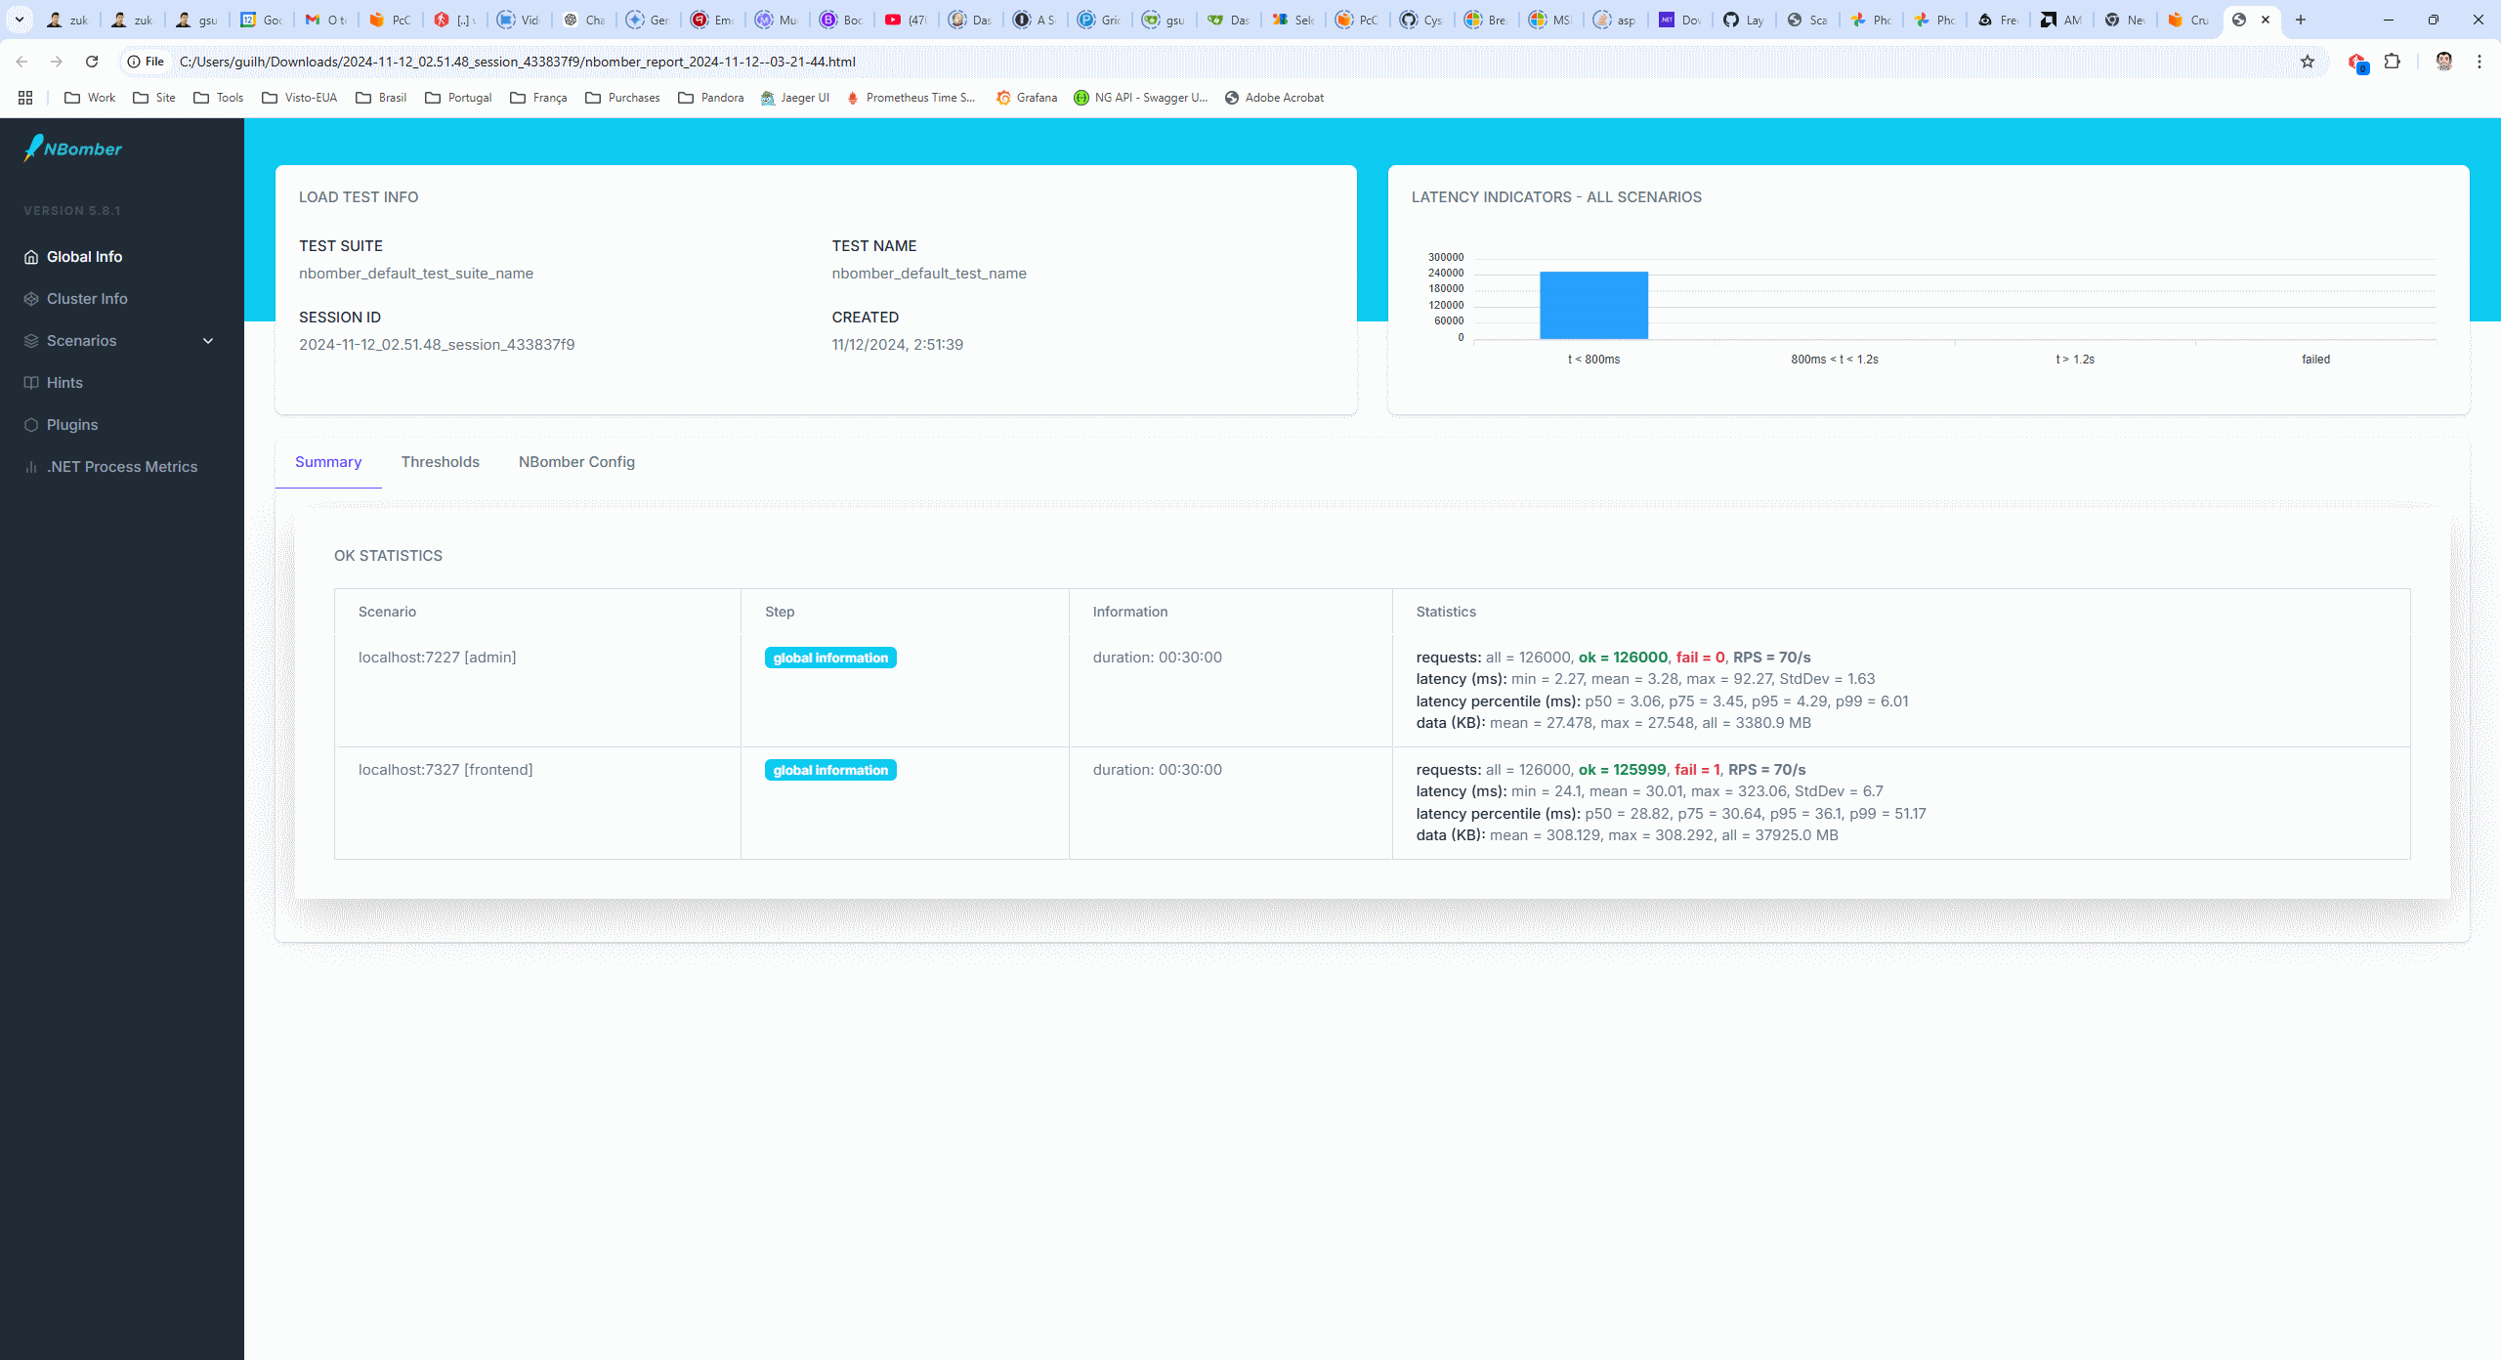
Task: Open Chrome's three-dot menu
Action: (2480, 62)
